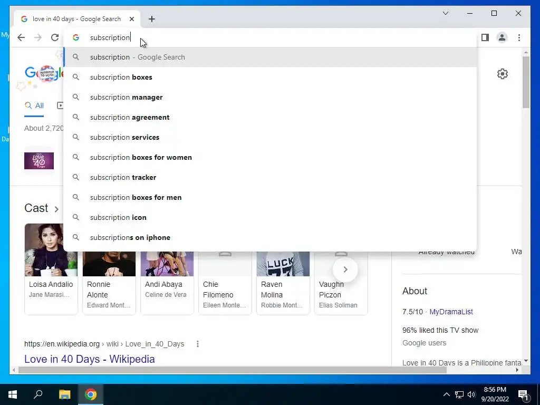The image size is (540, 405).
Task: Open 'Love in 40 Days - Wikipedia' link
Action: click(90, 359)
